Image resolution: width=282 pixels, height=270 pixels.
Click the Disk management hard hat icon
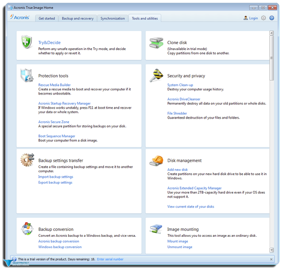tap(156, 160)
